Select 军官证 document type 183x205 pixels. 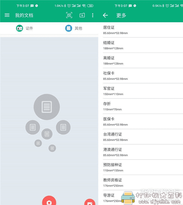(x=143, y=91)
